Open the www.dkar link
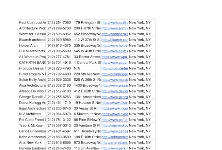The height and width of the screenshot is (150, 222). pyautogui.click(x=115, y=103)
